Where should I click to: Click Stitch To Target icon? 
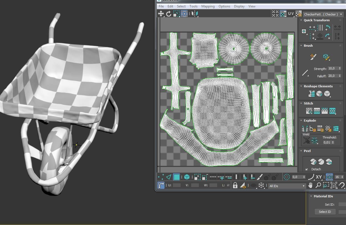tap(309, 111)
